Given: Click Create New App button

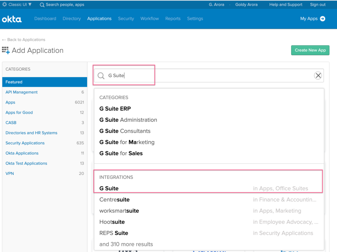Looking at the screenshot, I should [310, 50].
